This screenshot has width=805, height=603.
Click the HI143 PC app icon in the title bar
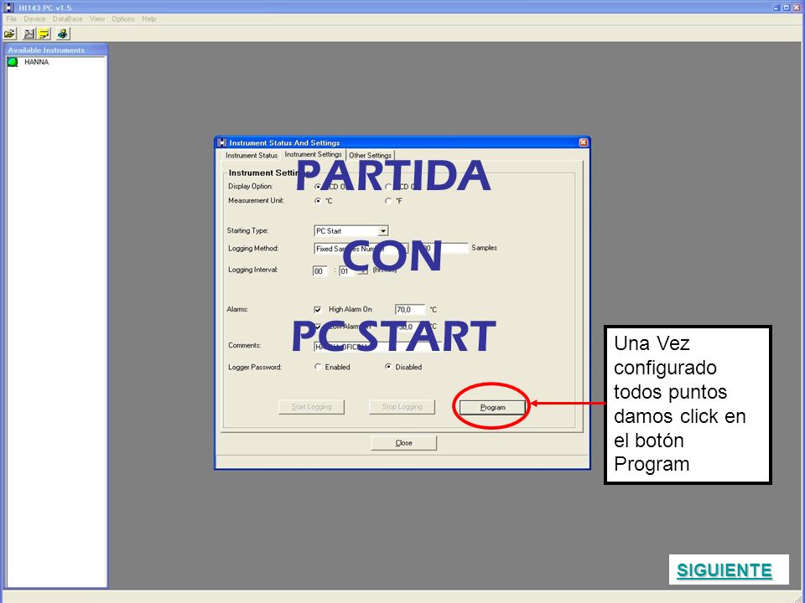[8, 8]
